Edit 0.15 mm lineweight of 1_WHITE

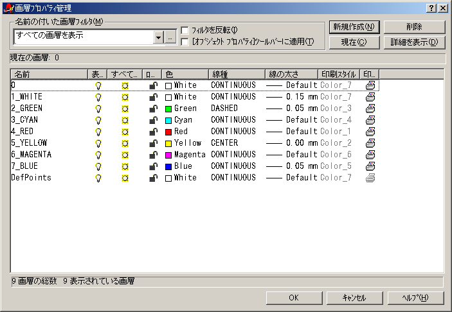[x=302, y=97]
